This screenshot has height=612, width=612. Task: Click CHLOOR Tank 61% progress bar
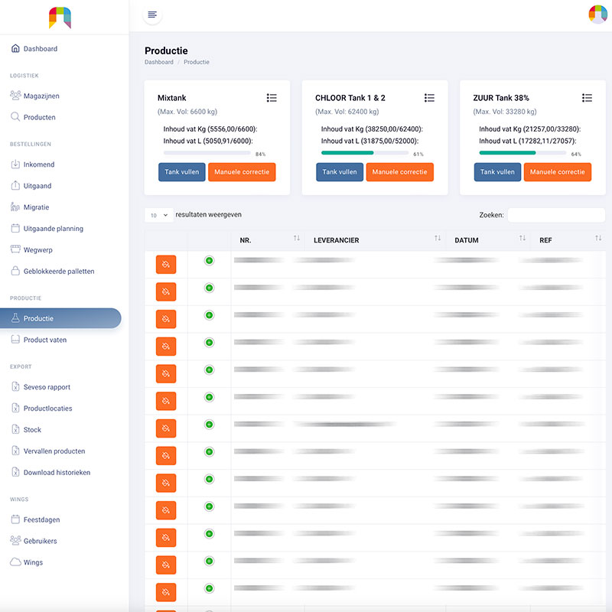pos(365,153)
